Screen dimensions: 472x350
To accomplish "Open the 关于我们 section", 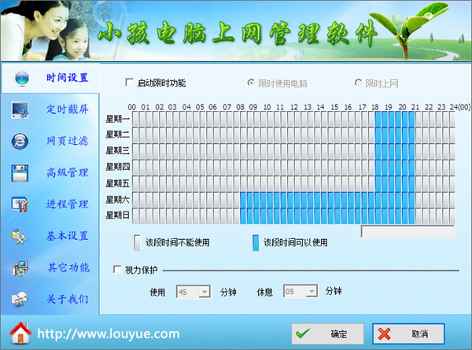I will pos(67,299).
